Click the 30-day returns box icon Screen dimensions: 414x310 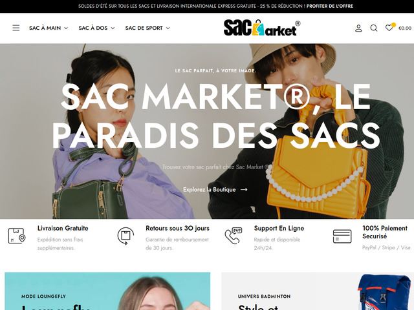tap(125, 236)
